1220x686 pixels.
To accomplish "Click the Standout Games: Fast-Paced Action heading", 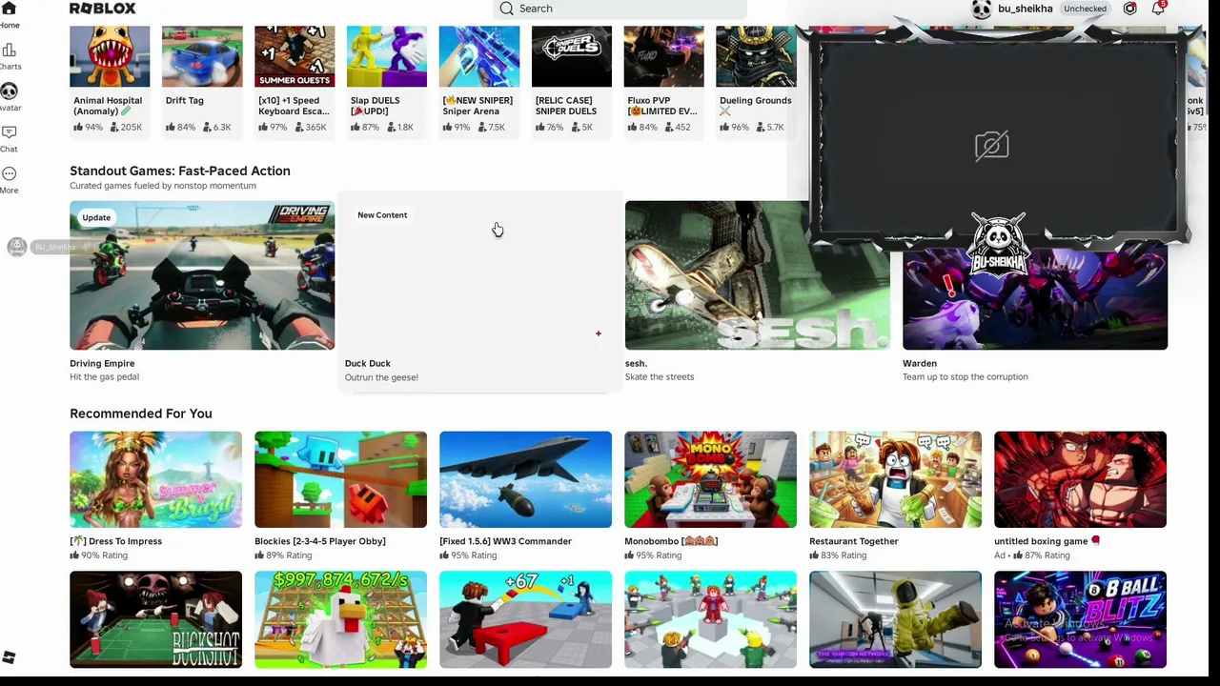I will pyautogui.click(x=180, y=171).
